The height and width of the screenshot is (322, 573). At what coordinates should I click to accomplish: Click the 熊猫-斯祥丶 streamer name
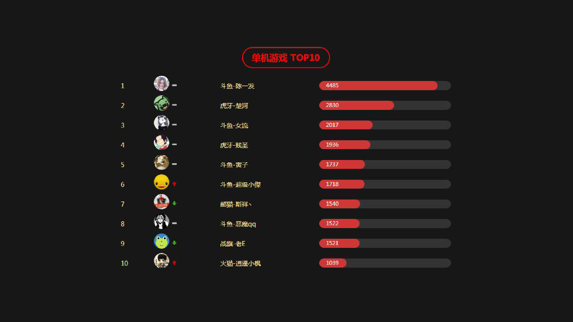point(236,204)
